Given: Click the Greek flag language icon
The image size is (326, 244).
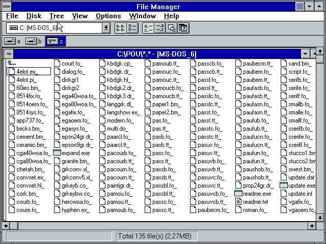Looking at the screenshot, I should (x=300, y=7).
